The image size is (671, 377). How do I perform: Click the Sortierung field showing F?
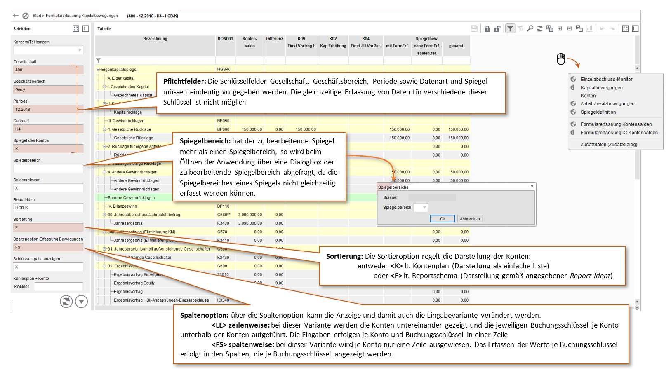[48, 227]
